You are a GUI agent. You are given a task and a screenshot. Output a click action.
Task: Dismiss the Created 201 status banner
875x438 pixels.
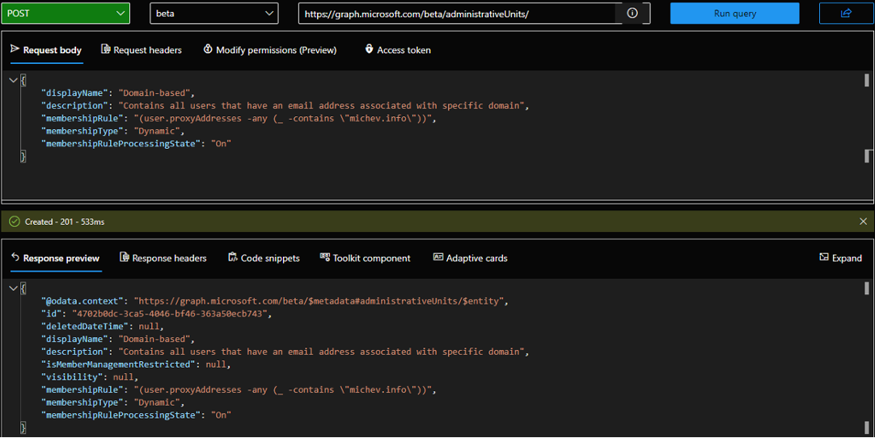tap(863, 221)
